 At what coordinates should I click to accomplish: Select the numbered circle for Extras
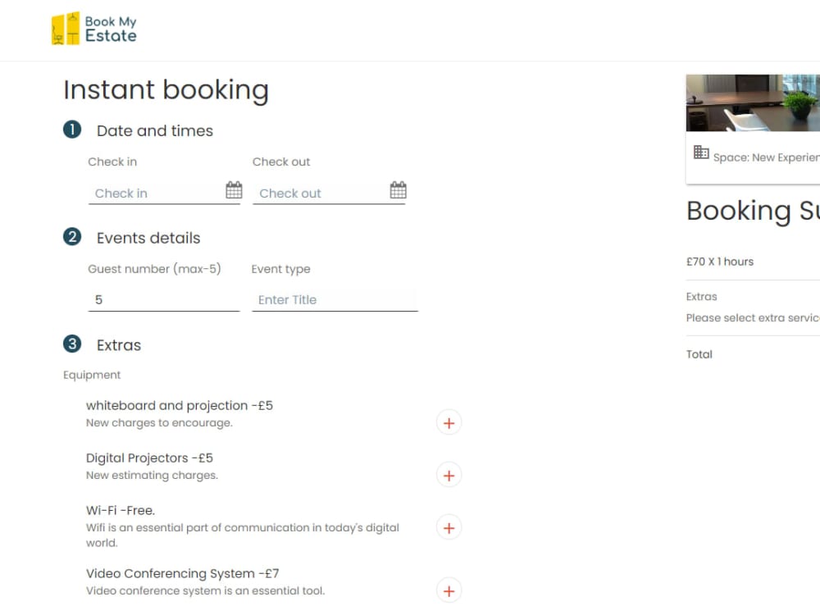71,344
